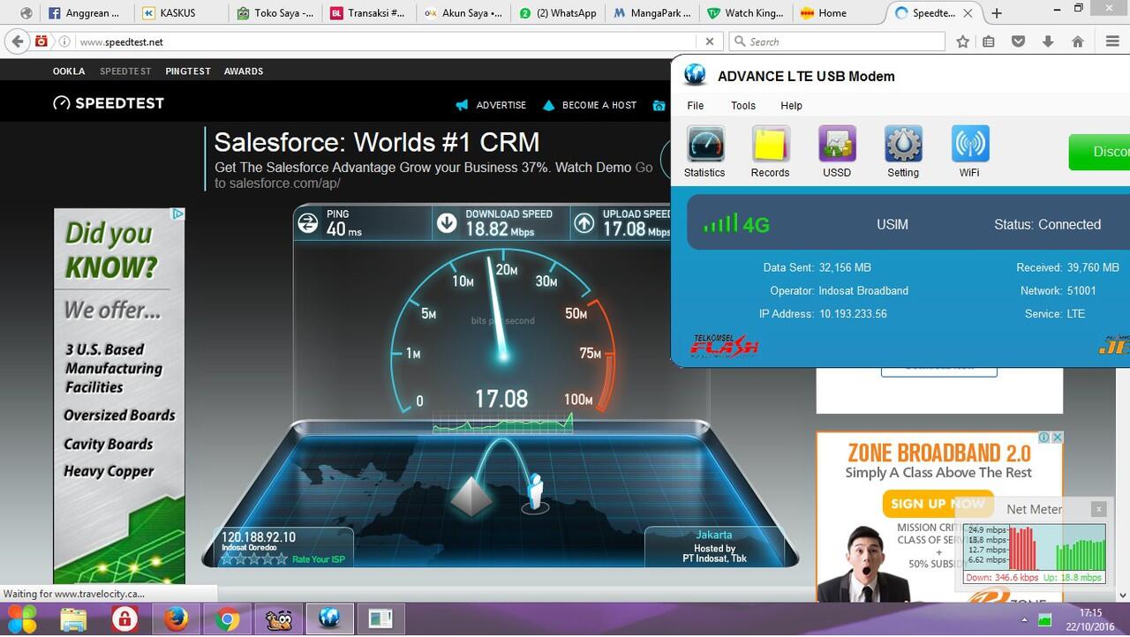Open the File menu of the modem app
This screenshot has height=637, width=1130.
pyautogui.click(x=696, y=105)
